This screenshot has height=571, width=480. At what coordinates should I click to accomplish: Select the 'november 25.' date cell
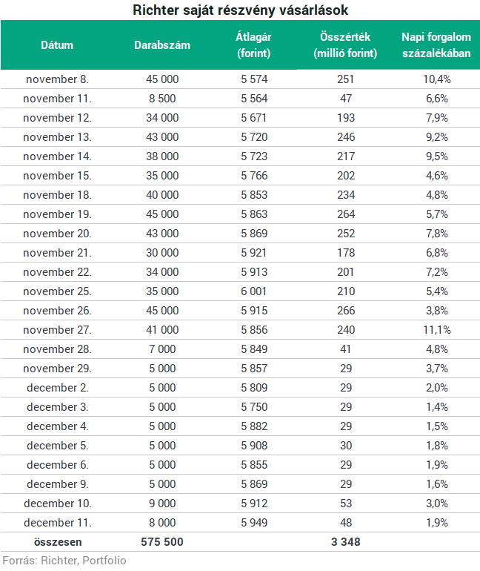[58, 291]
